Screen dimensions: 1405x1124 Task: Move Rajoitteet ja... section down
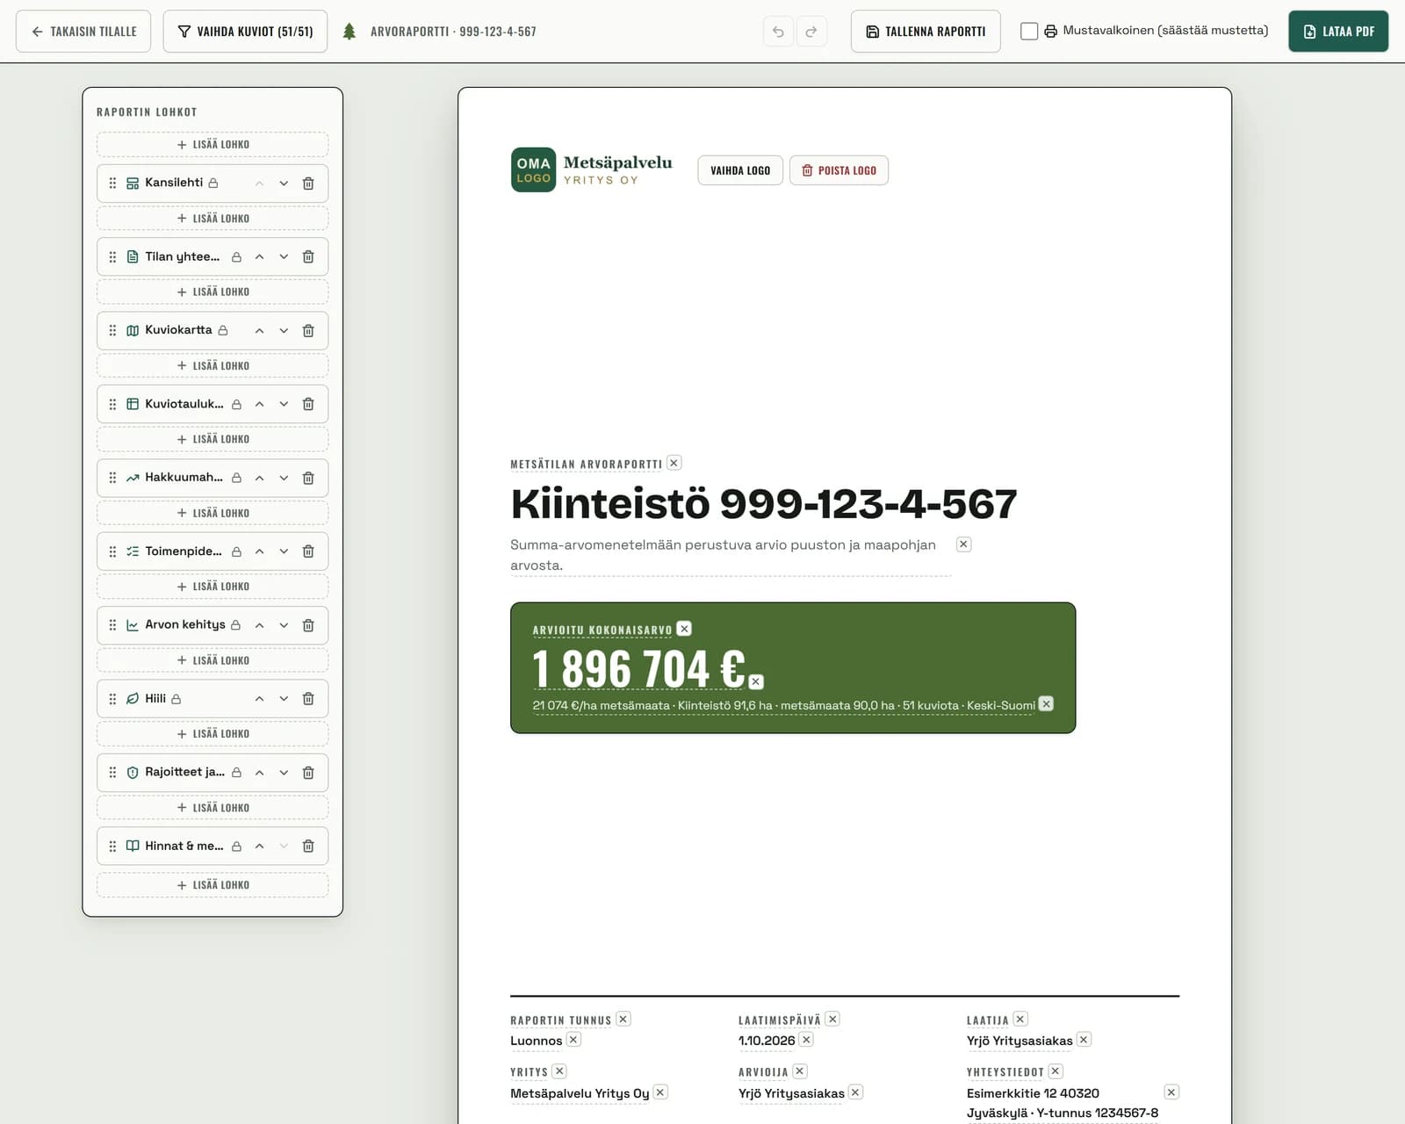coord(284,773)
